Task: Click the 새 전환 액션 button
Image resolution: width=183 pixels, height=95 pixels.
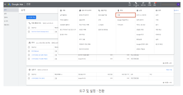Action: (x=31, y=17)
